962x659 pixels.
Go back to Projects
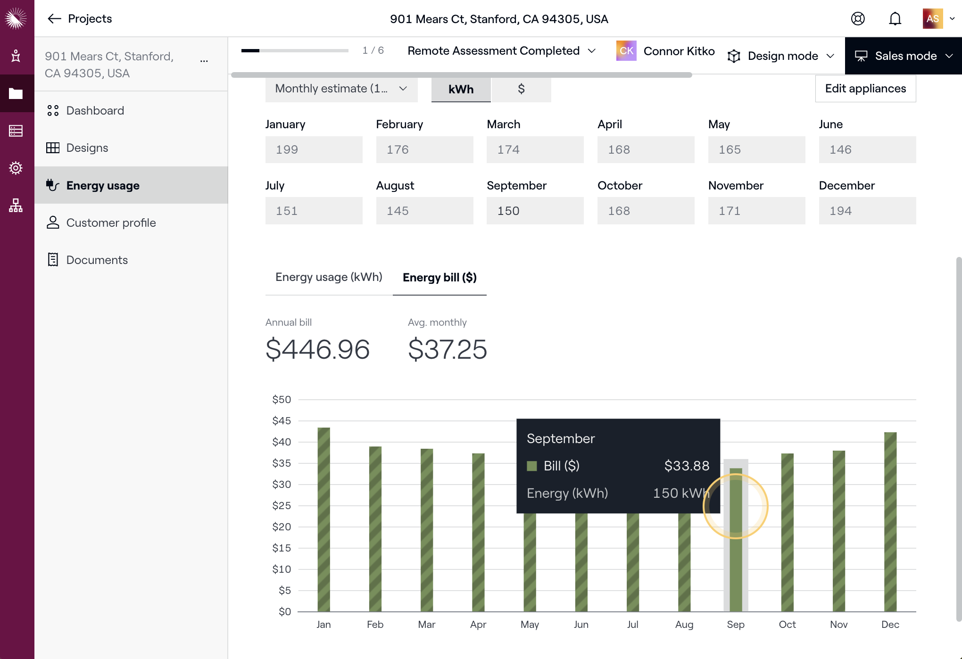tap(80, 19)
